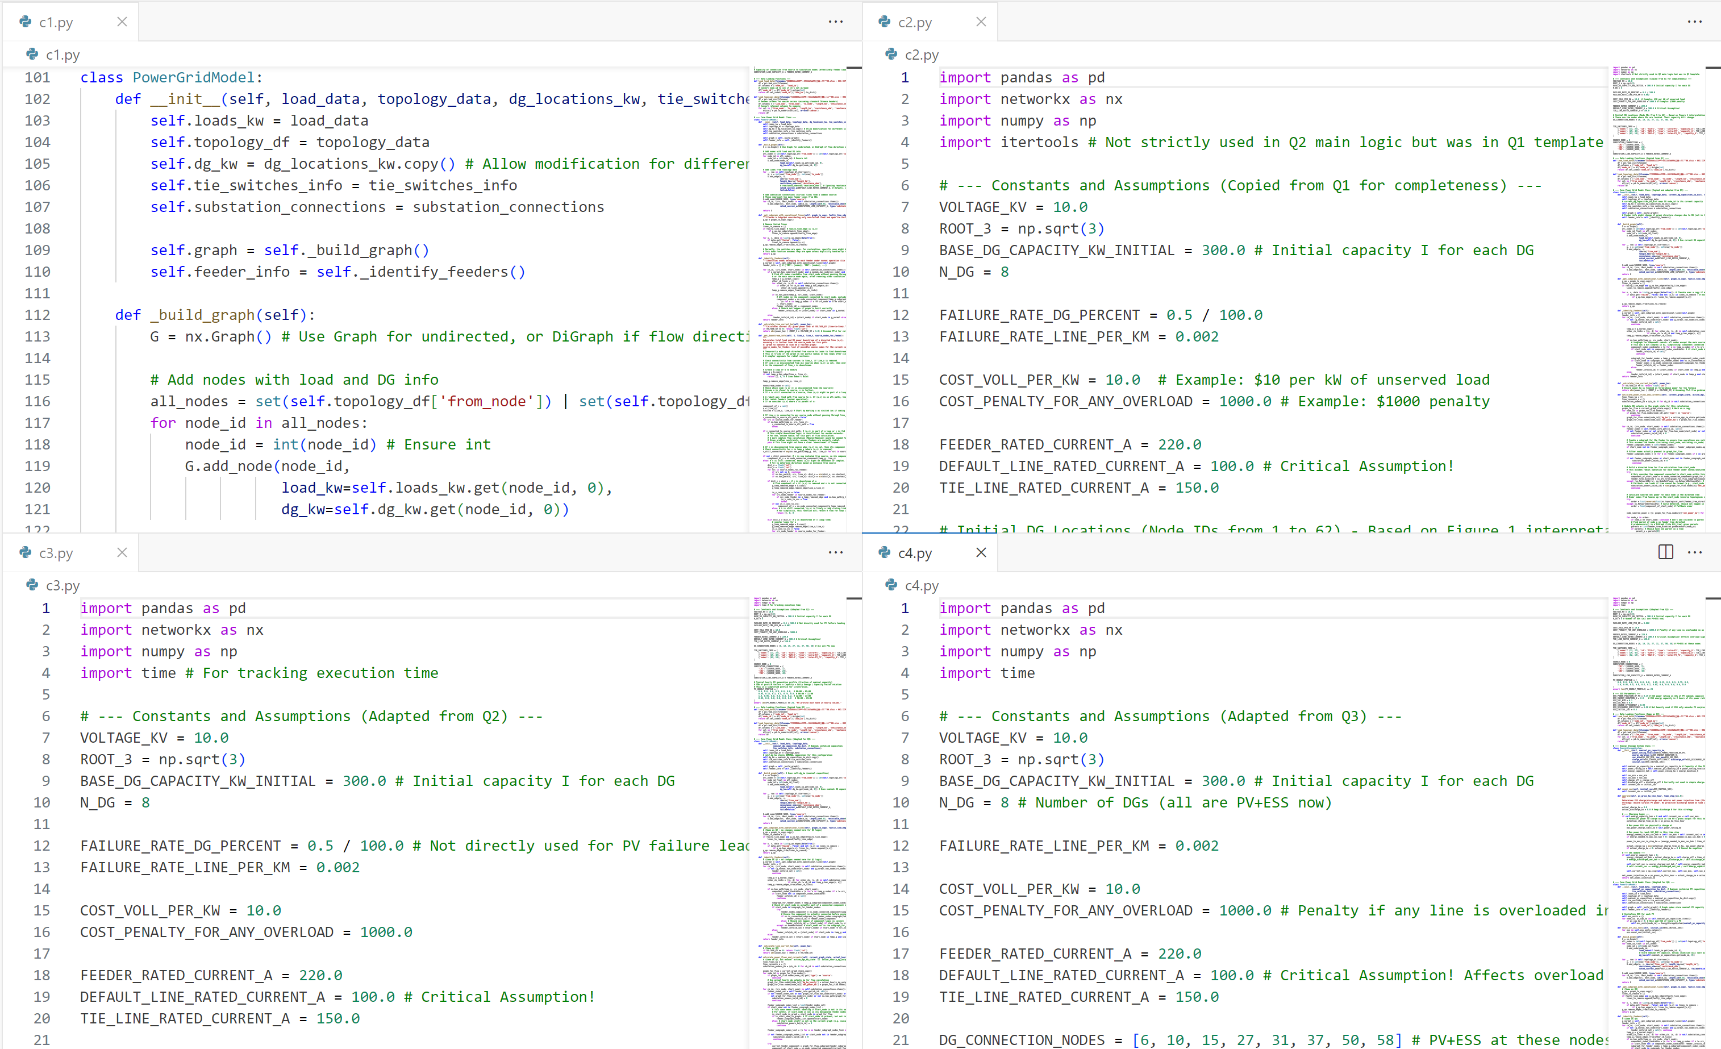Screen dimensions: 1721x1049
Task: Click the vertical scrollbar of c2.py editor
Action: [x=1712, y=280]
